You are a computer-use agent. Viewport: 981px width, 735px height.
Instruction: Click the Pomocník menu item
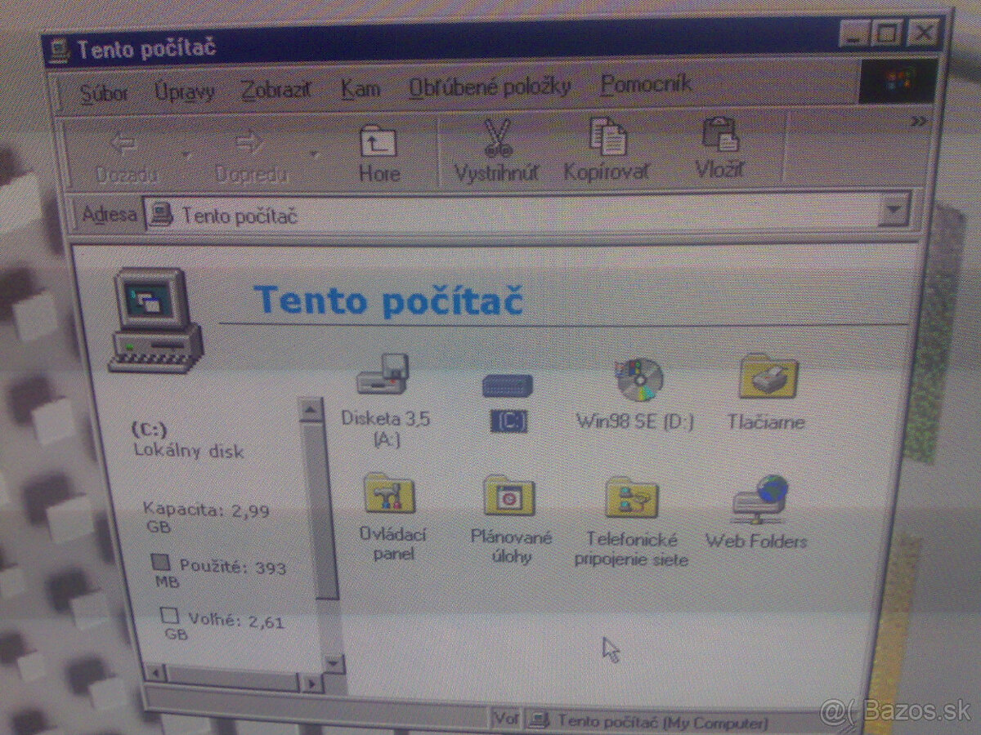(646, 86)
